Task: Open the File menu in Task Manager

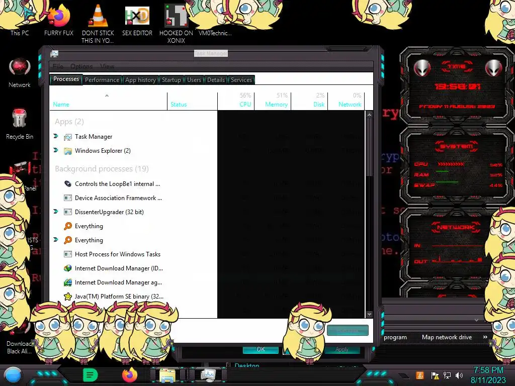Action: 58,66
